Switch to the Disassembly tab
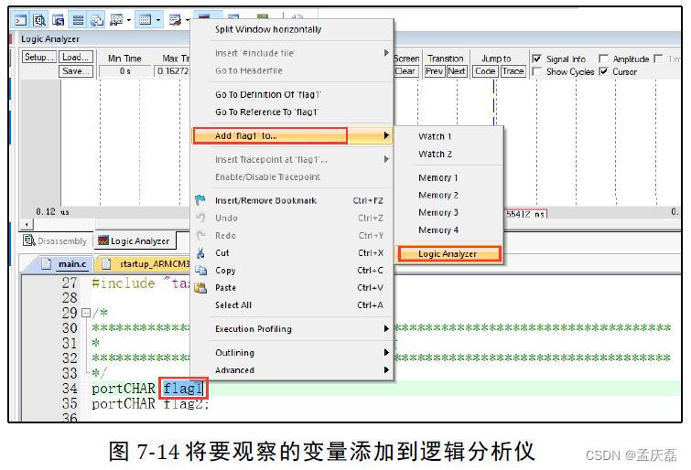 tap(56, 241)
